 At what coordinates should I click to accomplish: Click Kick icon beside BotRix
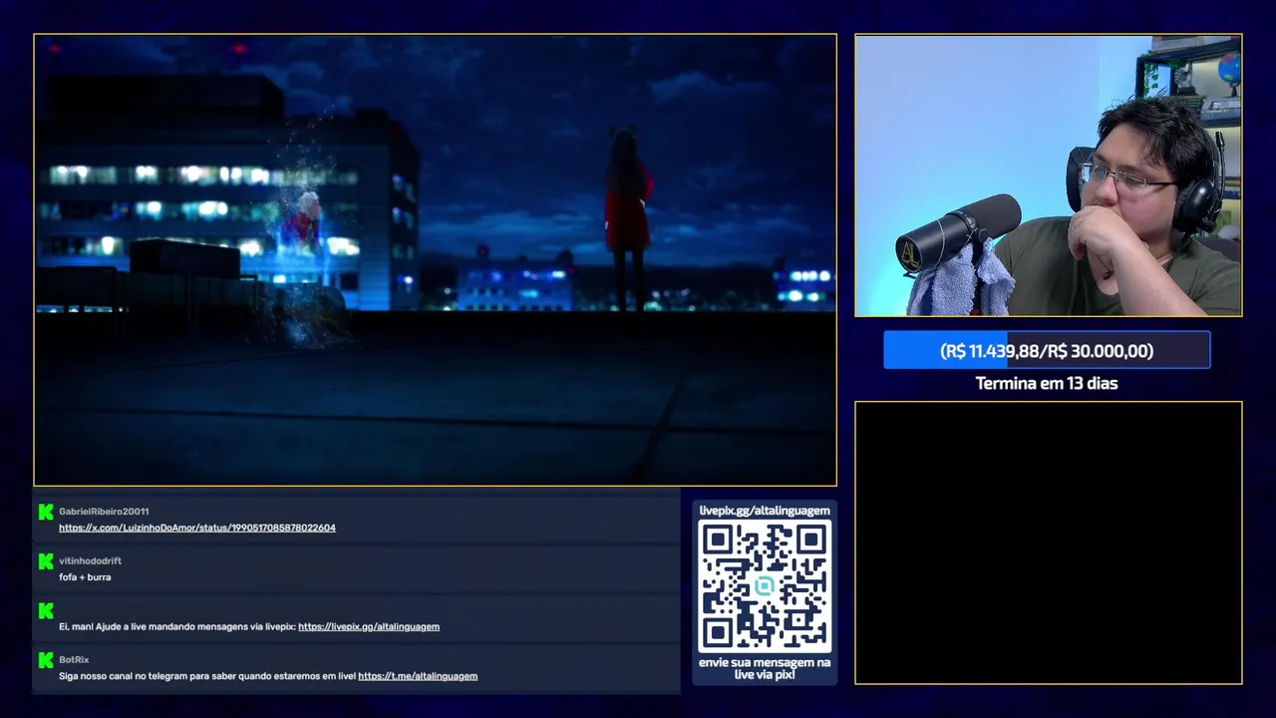point(46,660)
